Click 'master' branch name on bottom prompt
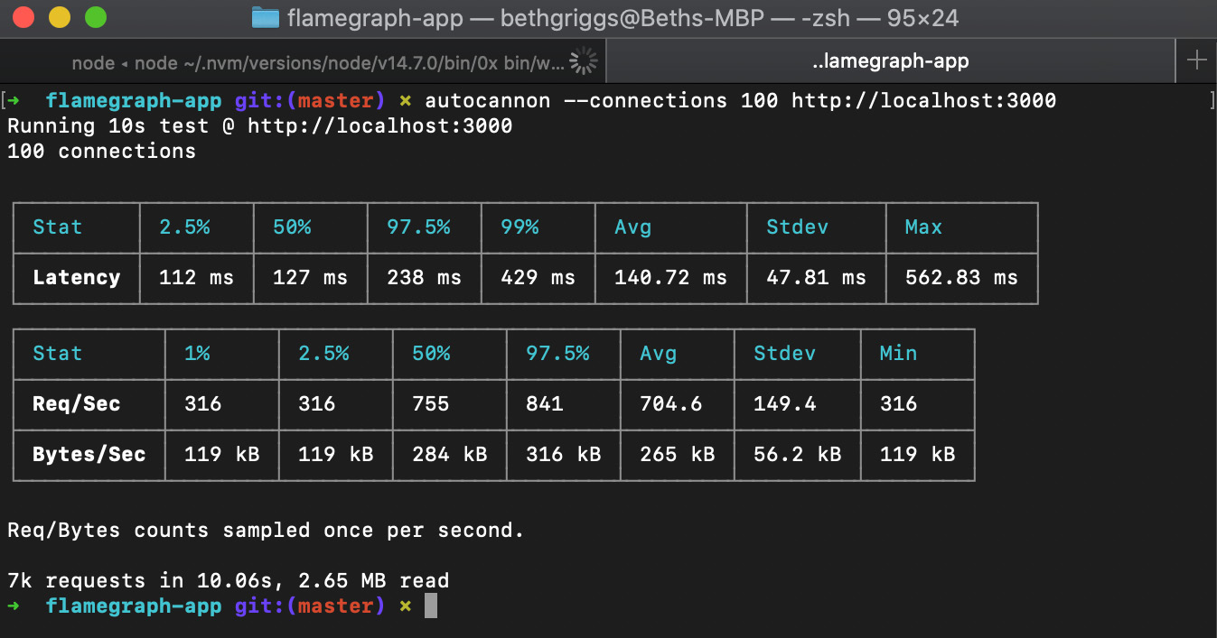1217x638 pixels. click(x=335, y=606)
